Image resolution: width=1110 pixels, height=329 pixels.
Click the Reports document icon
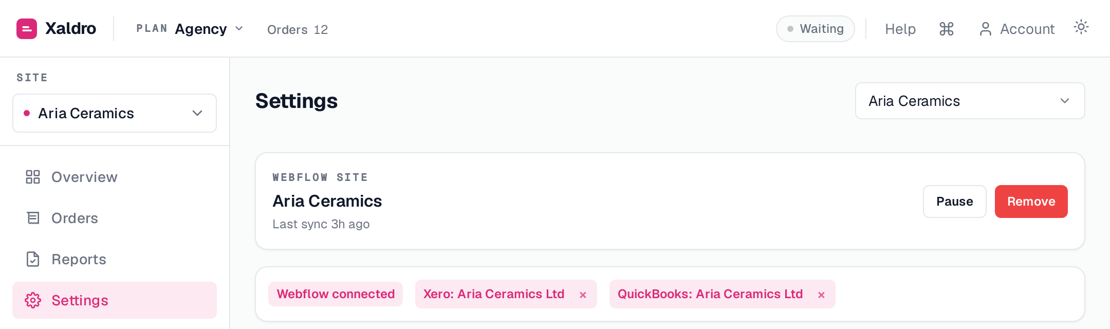click(33, 259)
